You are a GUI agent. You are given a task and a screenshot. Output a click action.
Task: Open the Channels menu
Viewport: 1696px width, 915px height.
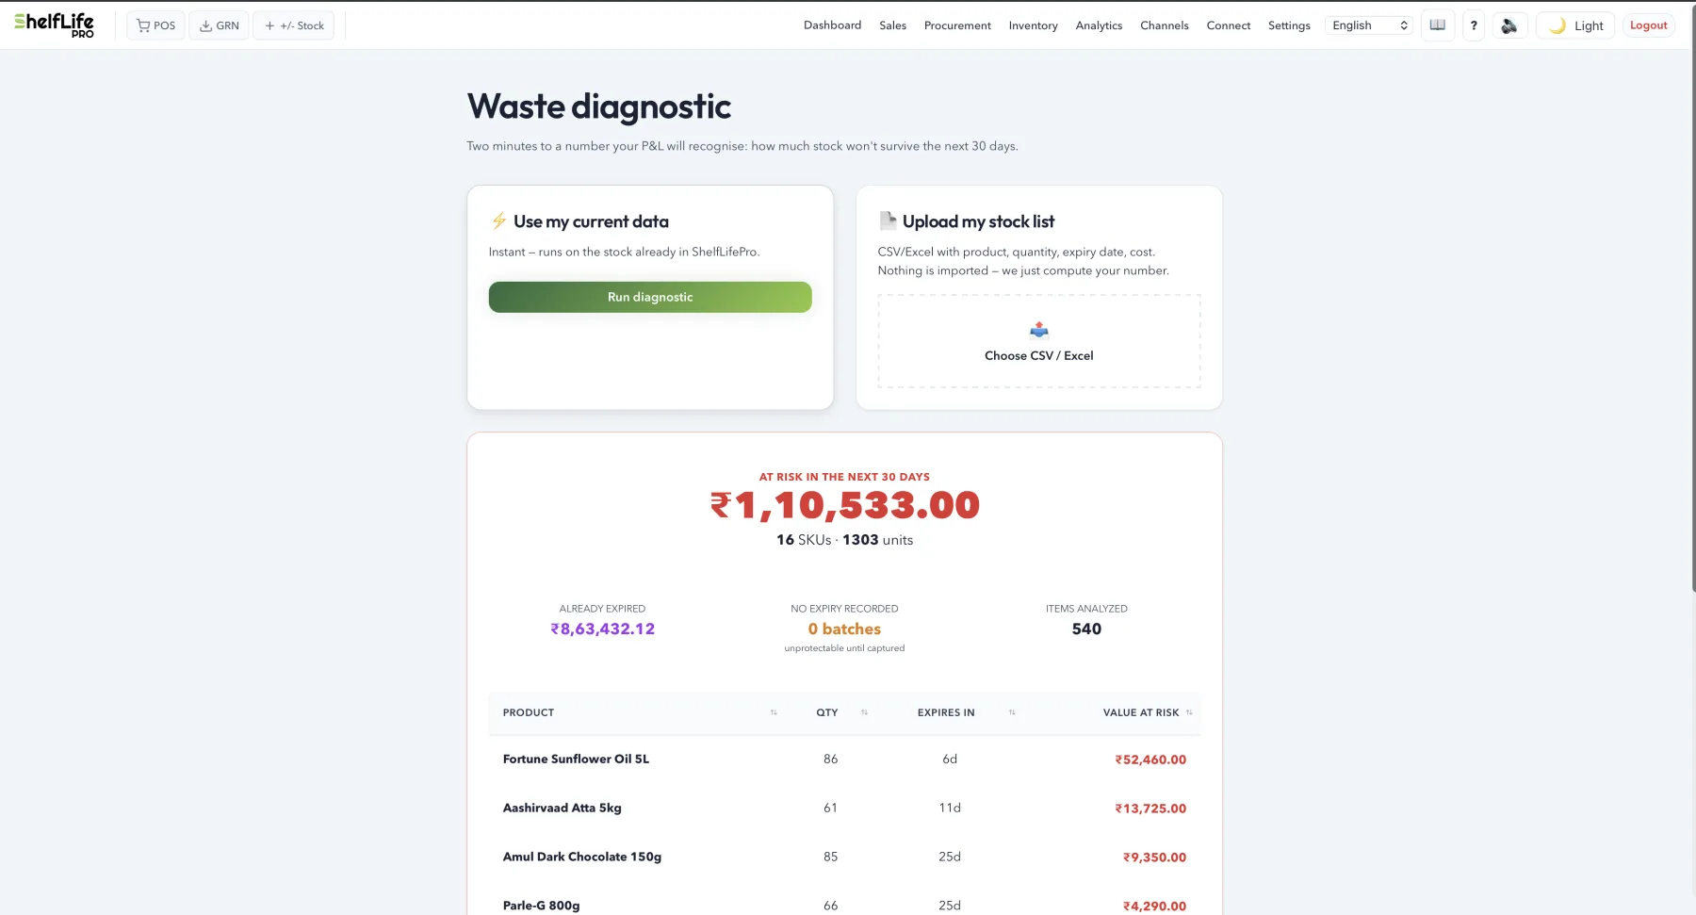click(1164, 25)
